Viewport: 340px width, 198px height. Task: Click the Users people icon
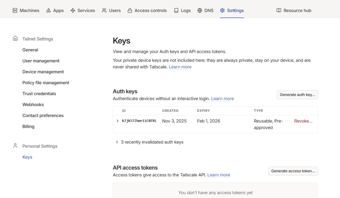pyautogui.click(x=104, y=11)
